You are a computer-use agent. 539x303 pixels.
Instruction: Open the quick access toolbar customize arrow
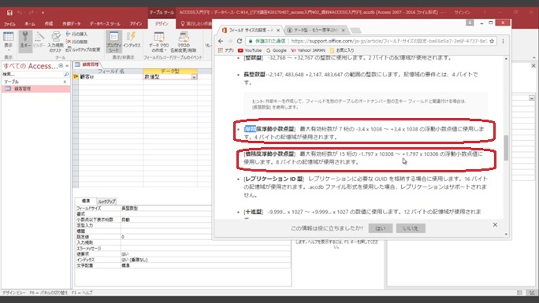click(x=43, y=13)
